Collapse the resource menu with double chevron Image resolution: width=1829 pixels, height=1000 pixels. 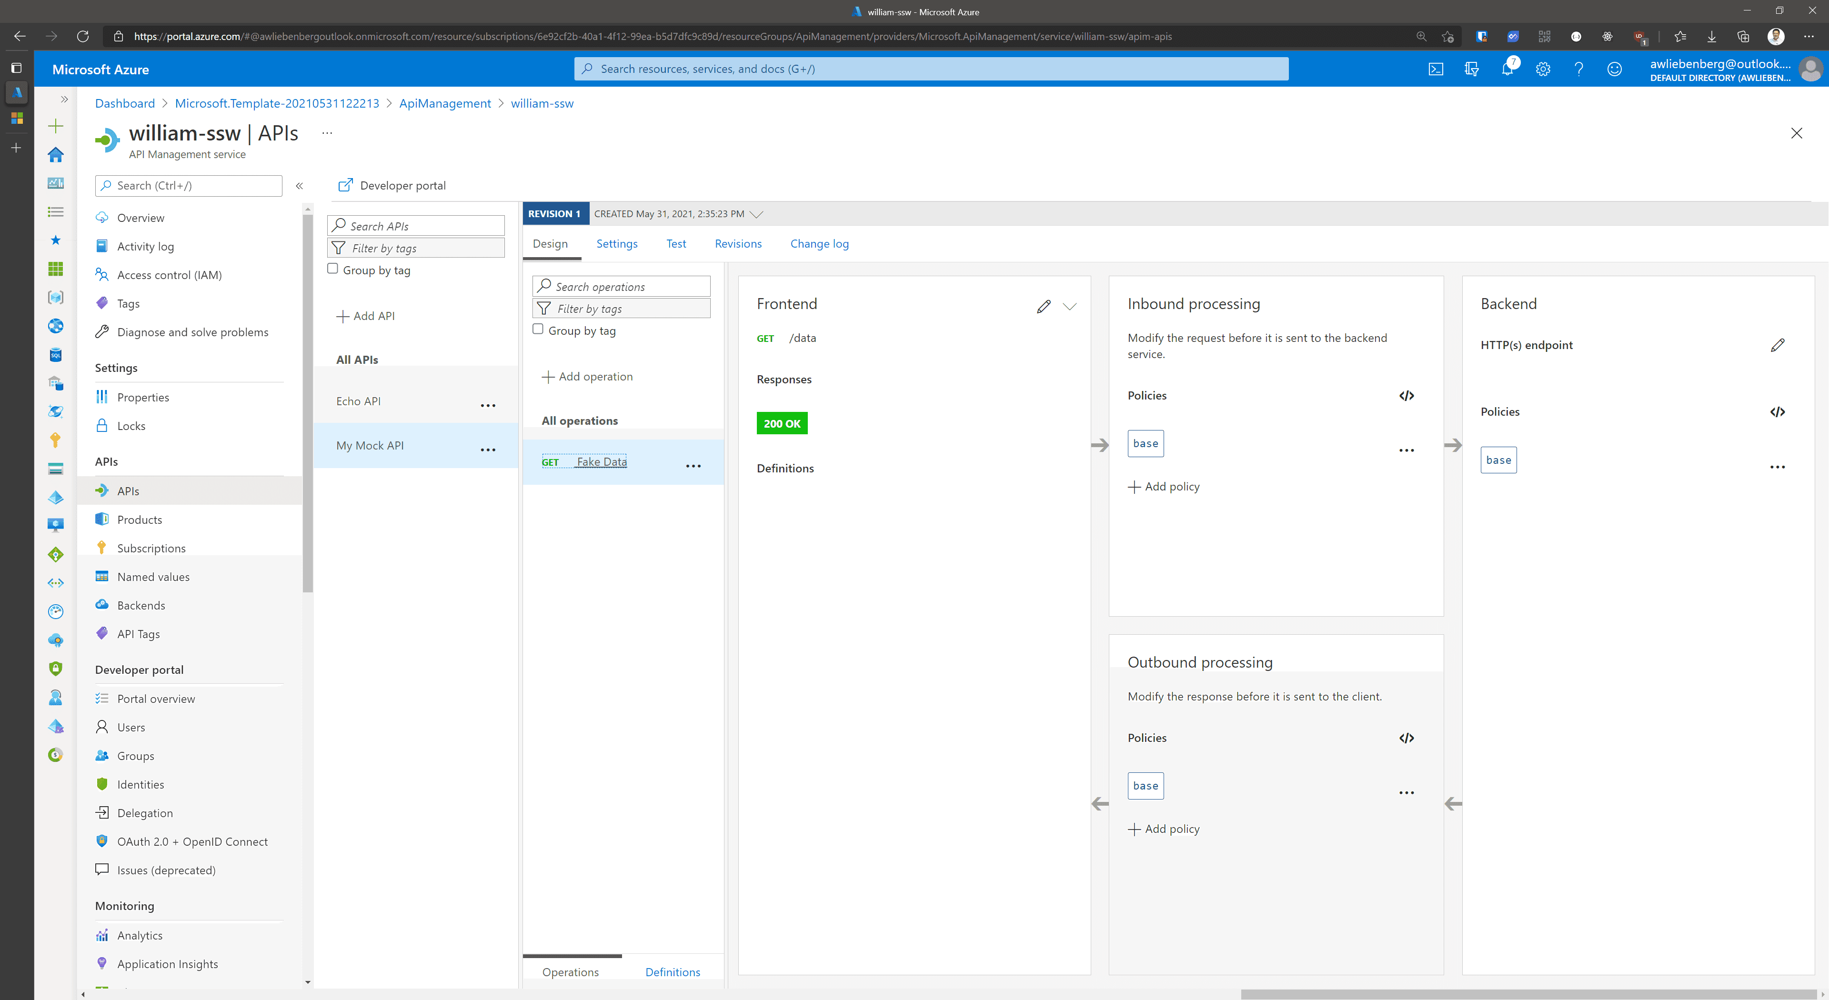[300, 185]
